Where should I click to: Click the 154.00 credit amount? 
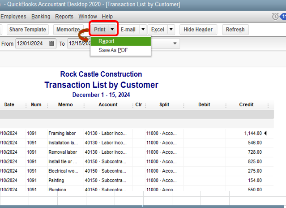255,180
